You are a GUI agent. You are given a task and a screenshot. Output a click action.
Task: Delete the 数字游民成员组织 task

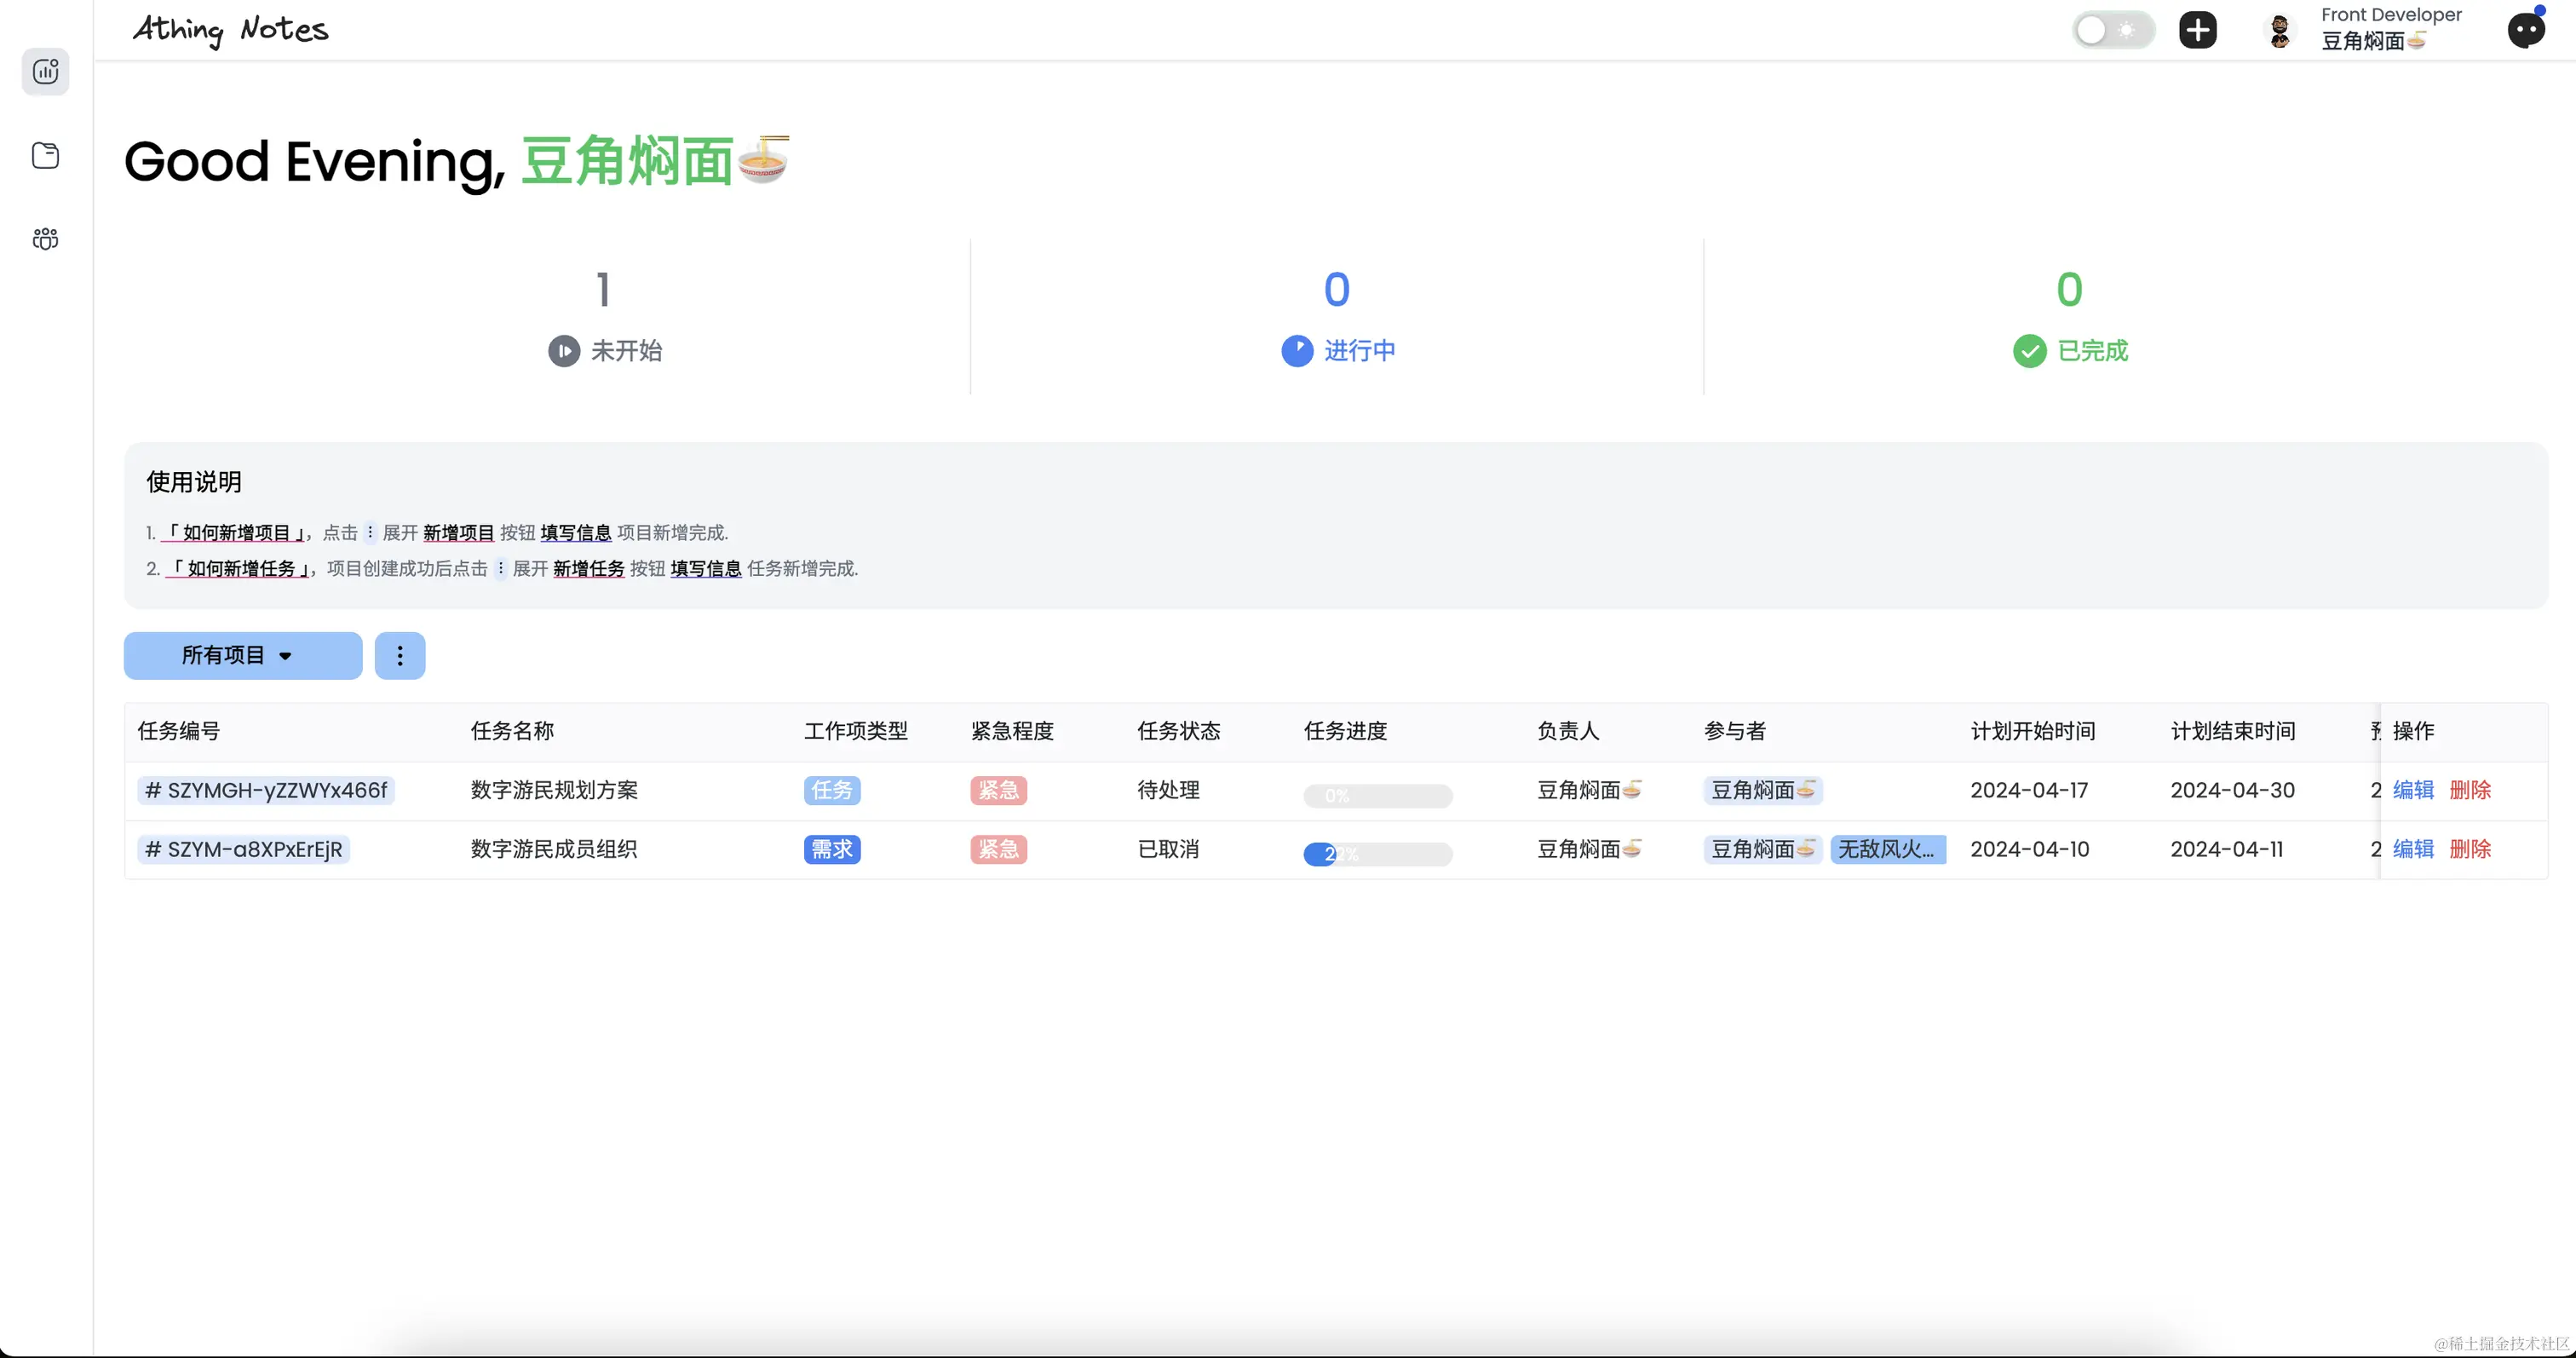coord(2470,849)
